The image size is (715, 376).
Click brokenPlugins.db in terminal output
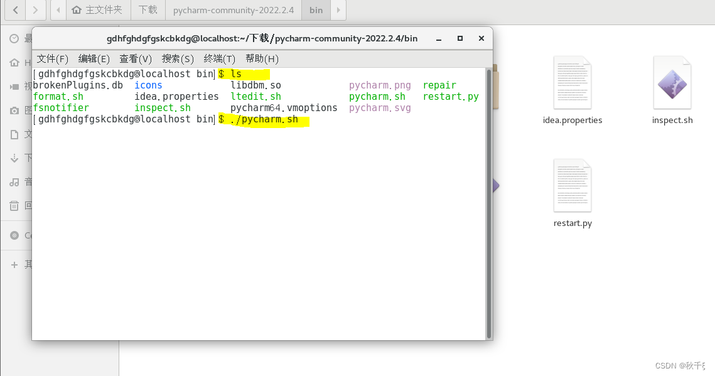77,85
